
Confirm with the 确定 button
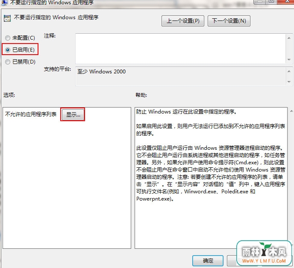208,260
